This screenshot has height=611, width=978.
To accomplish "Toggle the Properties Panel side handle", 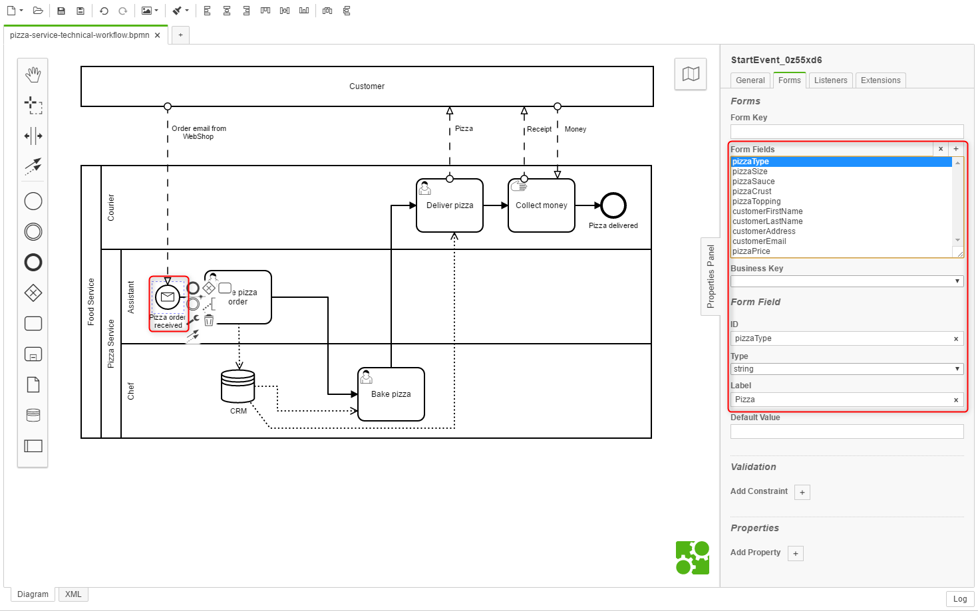I will tap(711, 276).
